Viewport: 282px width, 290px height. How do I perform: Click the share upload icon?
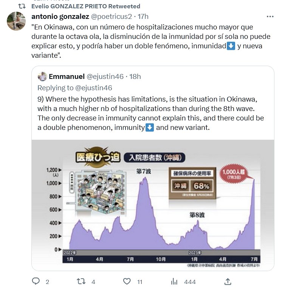pos(228,281)
